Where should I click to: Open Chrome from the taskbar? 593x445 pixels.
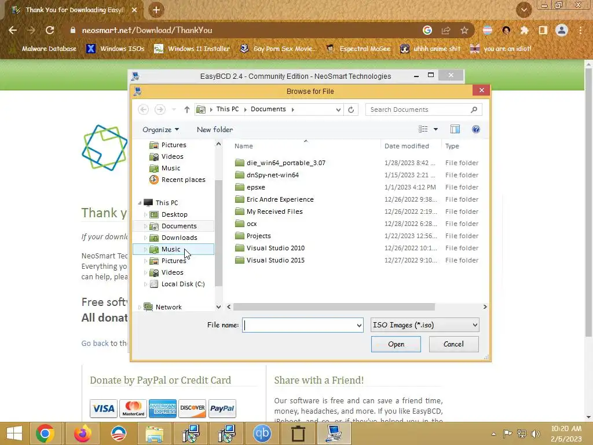[x=45, y=433]
